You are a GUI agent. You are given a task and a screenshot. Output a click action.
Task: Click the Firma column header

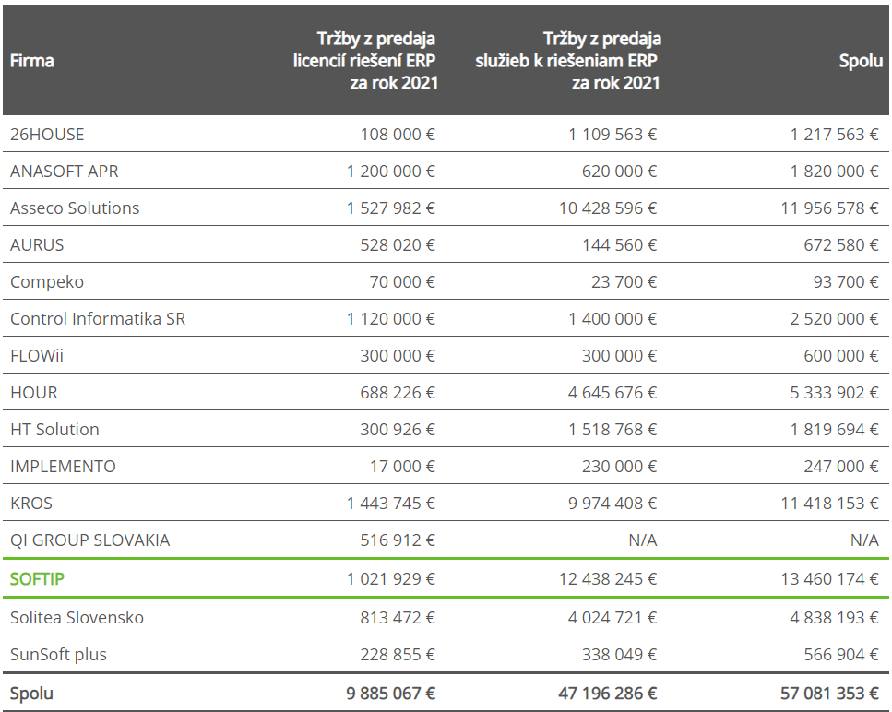(x=32, y=61)
